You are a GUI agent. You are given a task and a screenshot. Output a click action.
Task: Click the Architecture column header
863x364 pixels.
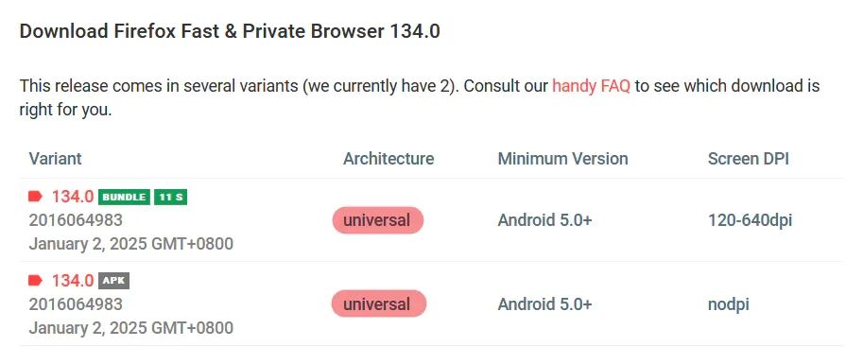(x=388, y=159)
